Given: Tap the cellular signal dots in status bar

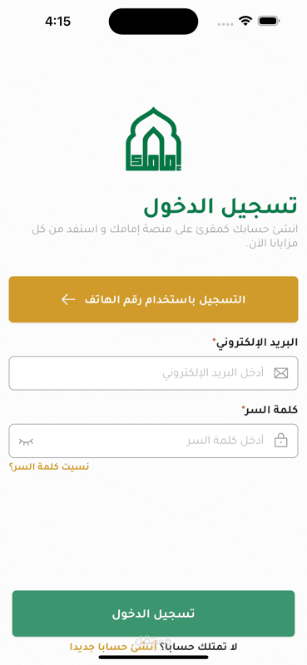Looking at the screenshot, I should [x=225, y=24].
